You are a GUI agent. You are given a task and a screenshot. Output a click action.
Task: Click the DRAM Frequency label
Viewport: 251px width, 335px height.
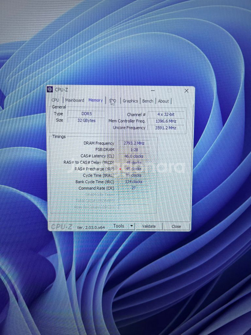[x=99, y=143]
